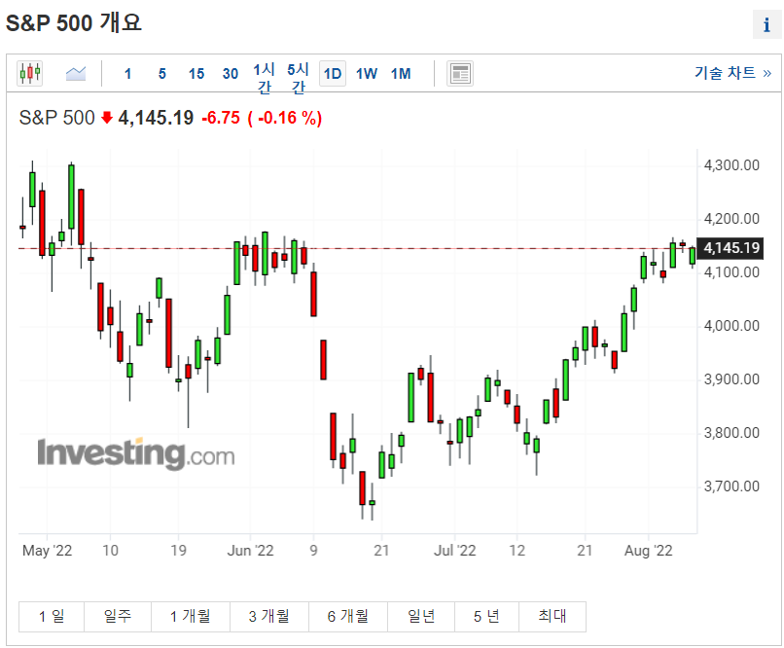Click the Aug '22 date label
784x648 pixels.
[x=648, y=551]
